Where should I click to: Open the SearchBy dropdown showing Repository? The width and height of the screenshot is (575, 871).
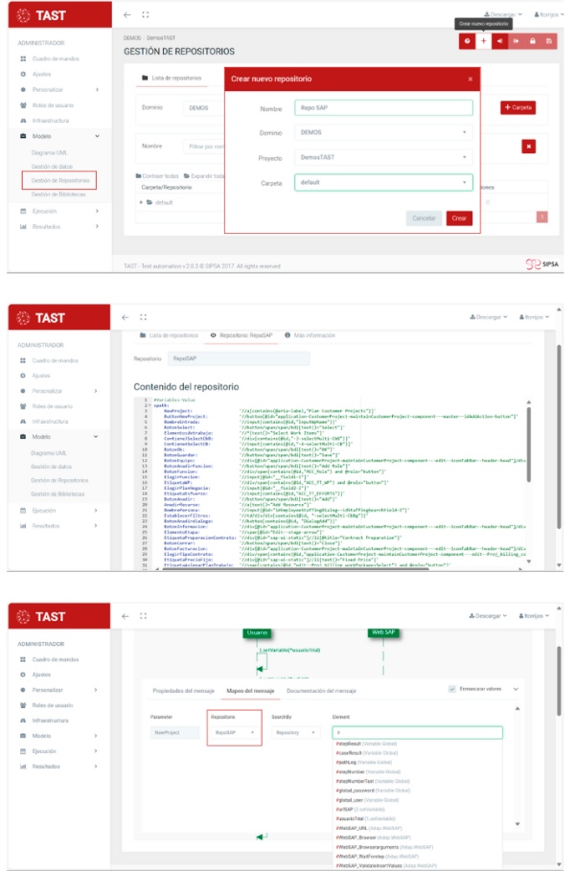[x=295, y=733]
